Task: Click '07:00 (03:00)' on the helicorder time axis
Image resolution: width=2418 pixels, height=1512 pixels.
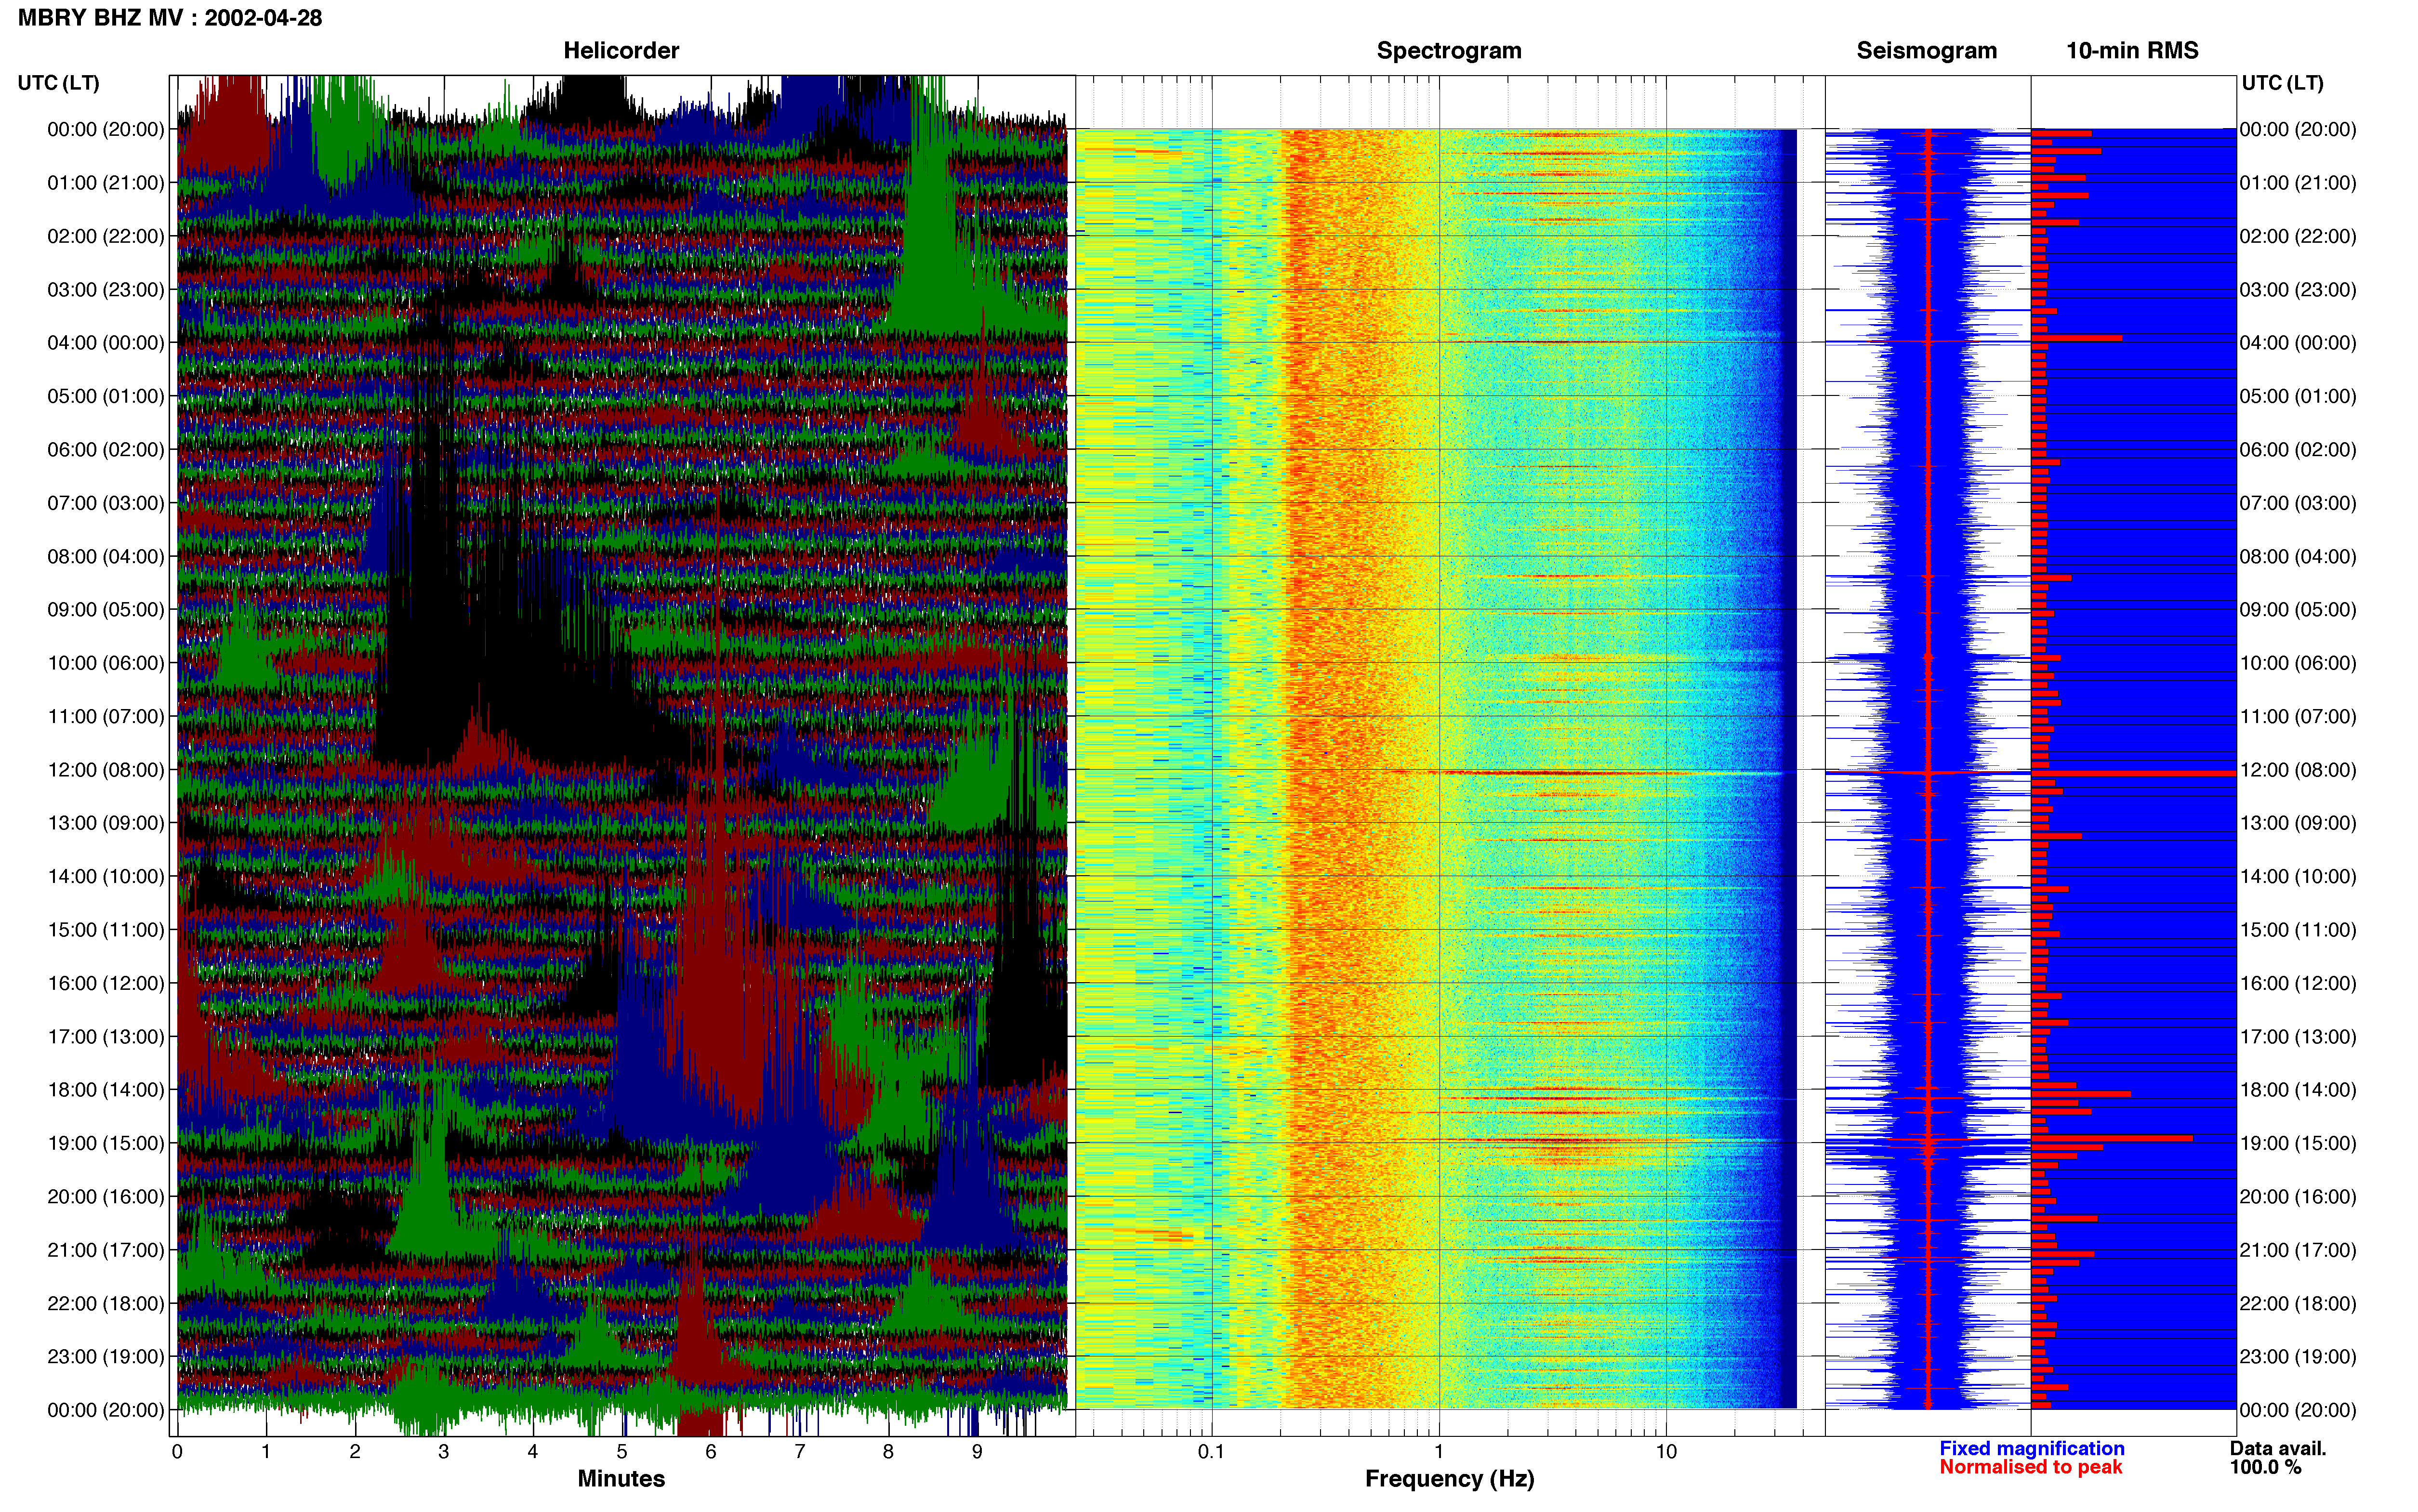Action: (x=106, y=503)
